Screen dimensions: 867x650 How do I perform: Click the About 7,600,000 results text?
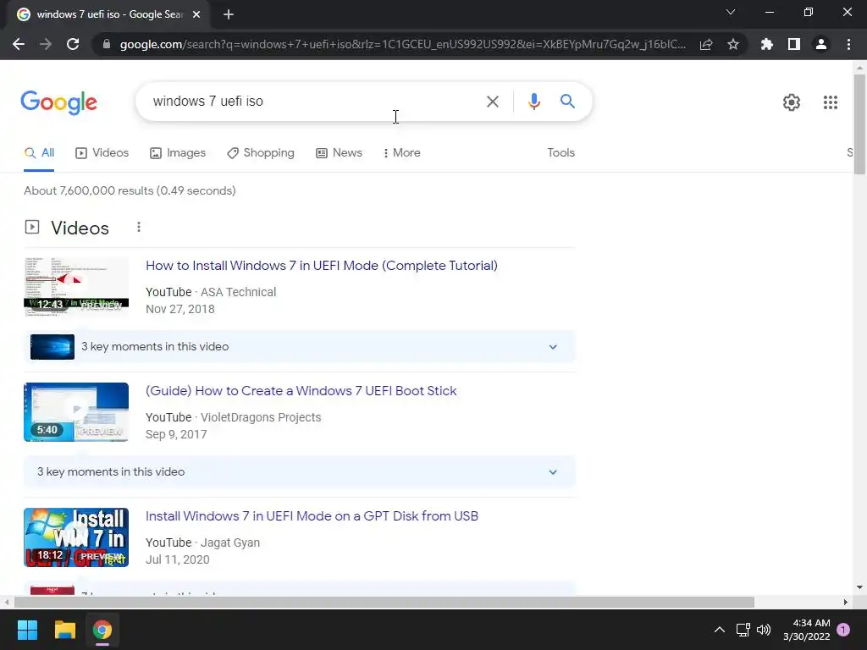(130, 190)
